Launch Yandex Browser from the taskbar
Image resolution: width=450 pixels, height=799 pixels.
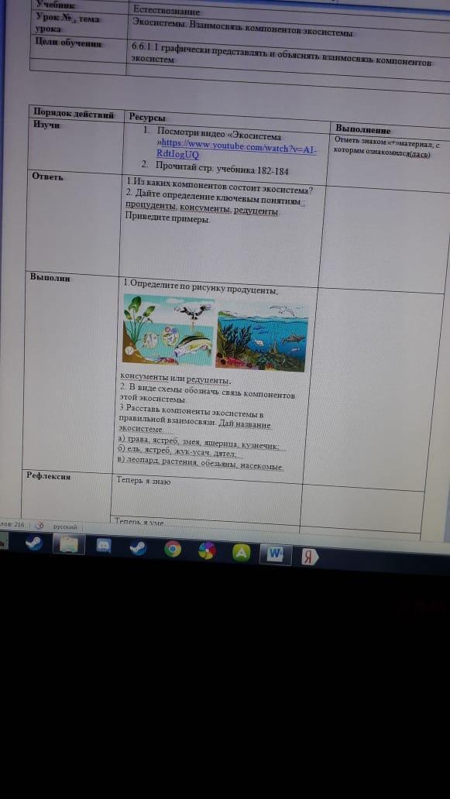point(309,557)
